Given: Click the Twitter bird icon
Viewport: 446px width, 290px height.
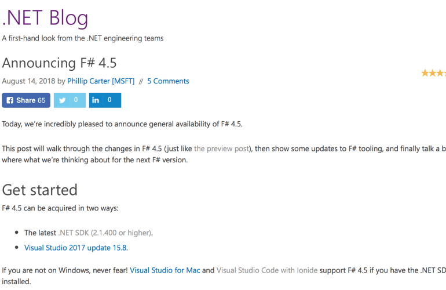Looking at the screenshot, I should tap(63, 100).
